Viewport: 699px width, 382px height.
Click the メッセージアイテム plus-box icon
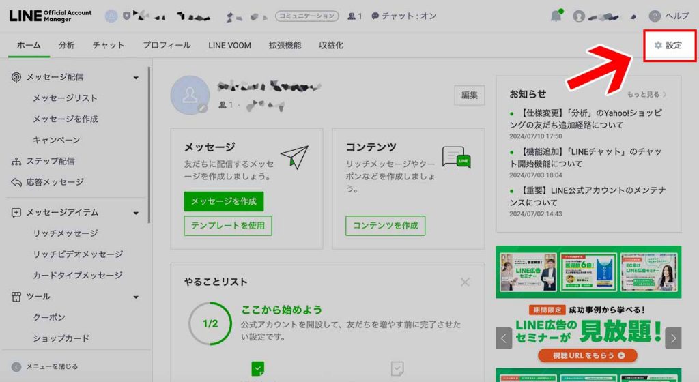[x=16, y=212]
